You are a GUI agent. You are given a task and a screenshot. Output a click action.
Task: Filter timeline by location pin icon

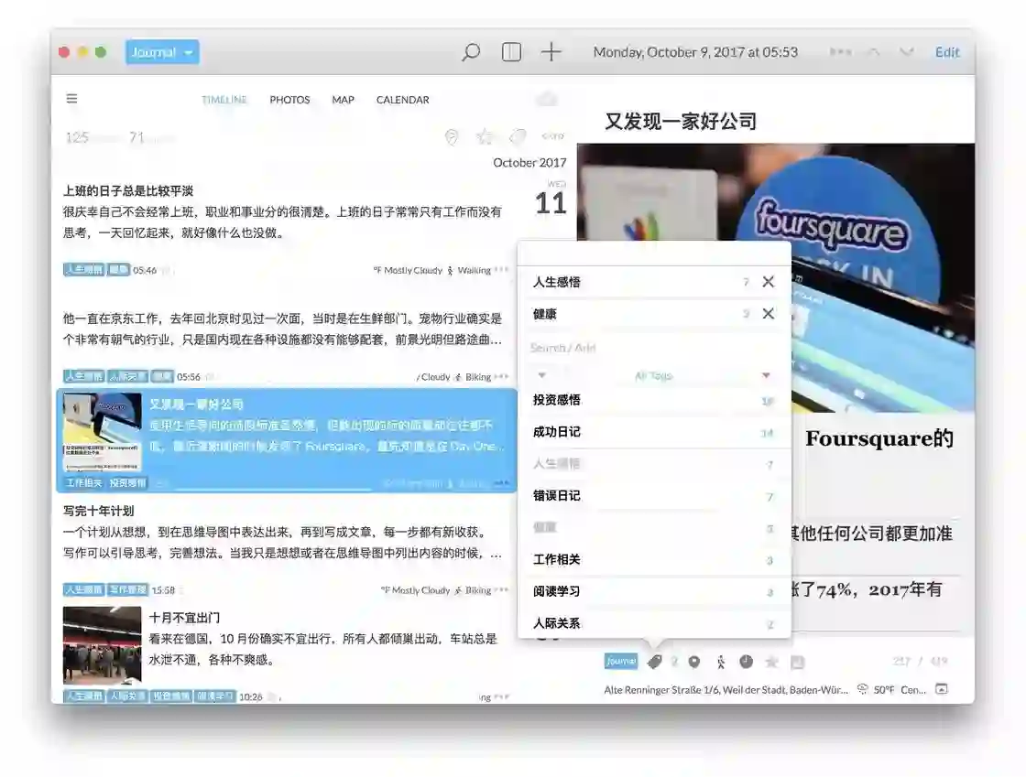pos(451,136)
